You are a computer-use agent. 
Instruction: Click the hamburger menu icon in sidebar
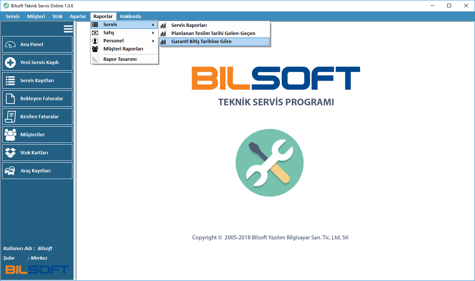[x=68, y=29]
